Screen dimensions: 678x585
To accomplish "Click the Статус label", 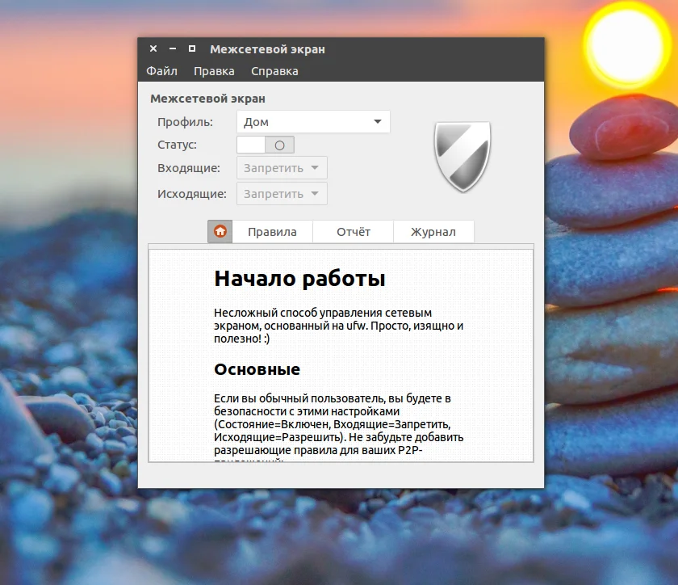I will (x=177, y=145).
